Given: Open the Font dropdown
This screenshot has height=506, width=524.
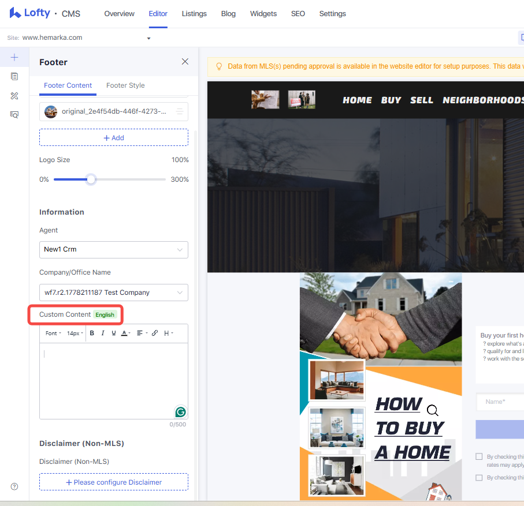Looking at the screenshot, I should (53, 333).
